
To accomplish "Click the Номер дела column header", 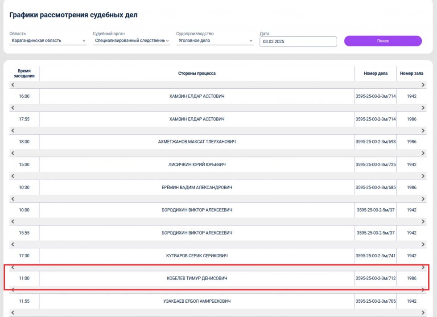I will (x=375, y=74).
